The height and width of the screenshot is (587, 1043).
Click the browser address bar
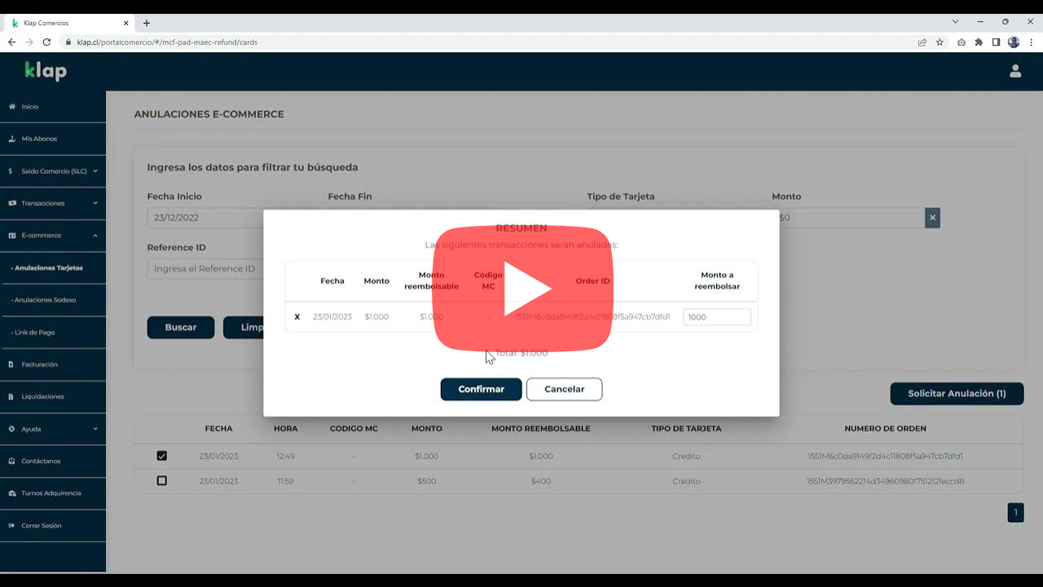[x=489, y=42]
